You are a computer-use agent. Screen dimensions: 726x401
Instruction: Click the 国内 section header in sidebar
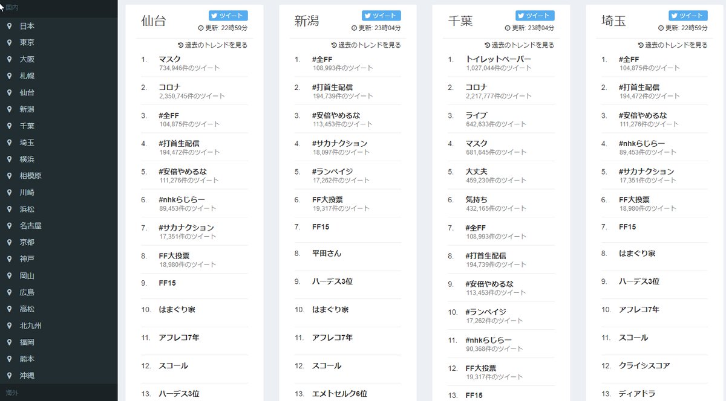[x=59, y=8]
